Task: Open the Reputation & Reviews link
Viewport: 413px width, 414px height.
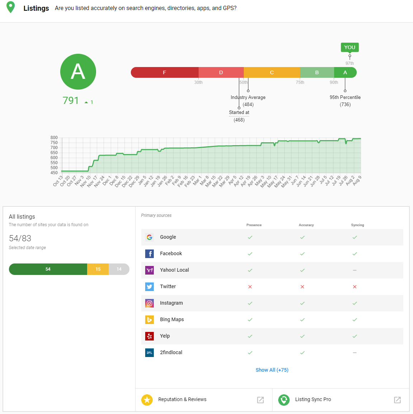Action: coord(182,399)
